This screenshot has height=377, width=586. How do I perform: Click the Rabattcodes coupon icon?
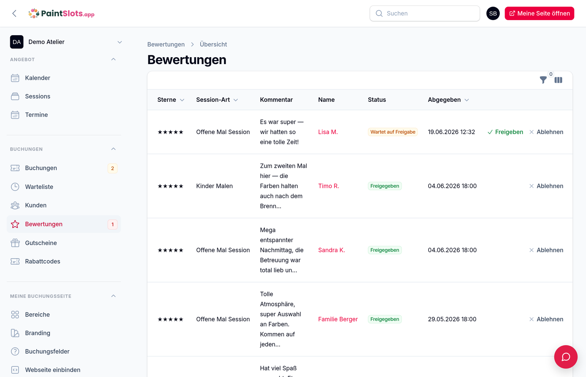(15, 262)
